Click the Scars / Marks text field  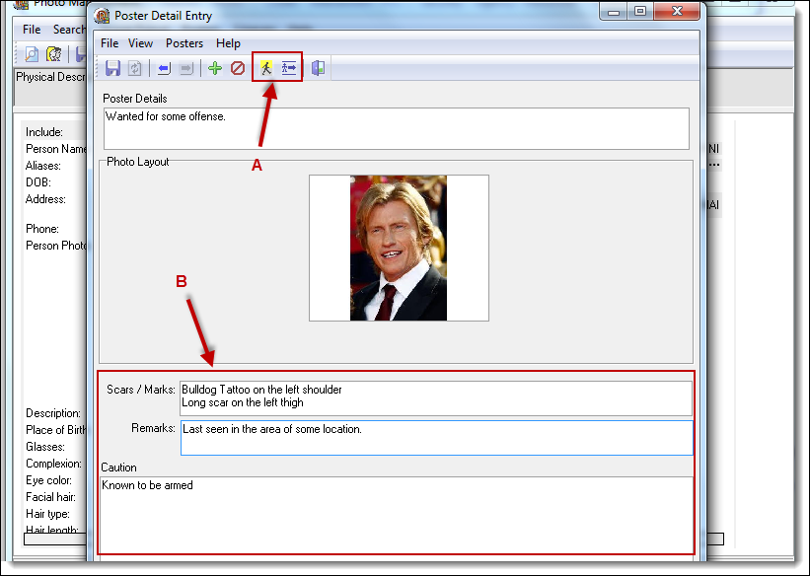click(435, 397)
